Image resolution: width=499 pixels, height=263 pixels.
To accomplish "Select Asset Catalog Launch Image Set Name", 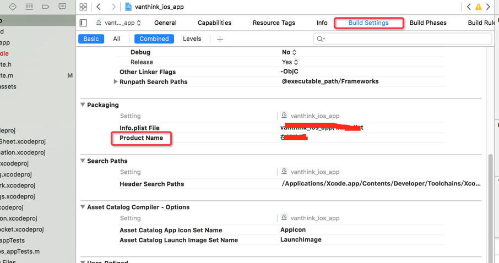I will click(178, 240).
